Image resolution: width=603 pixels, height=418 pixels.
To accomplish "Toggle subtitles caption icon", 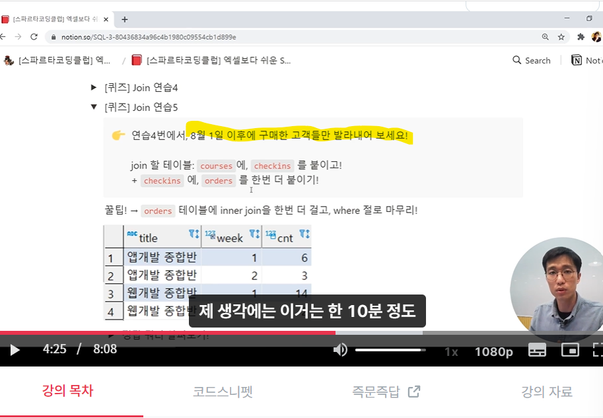I will (537, 350).
